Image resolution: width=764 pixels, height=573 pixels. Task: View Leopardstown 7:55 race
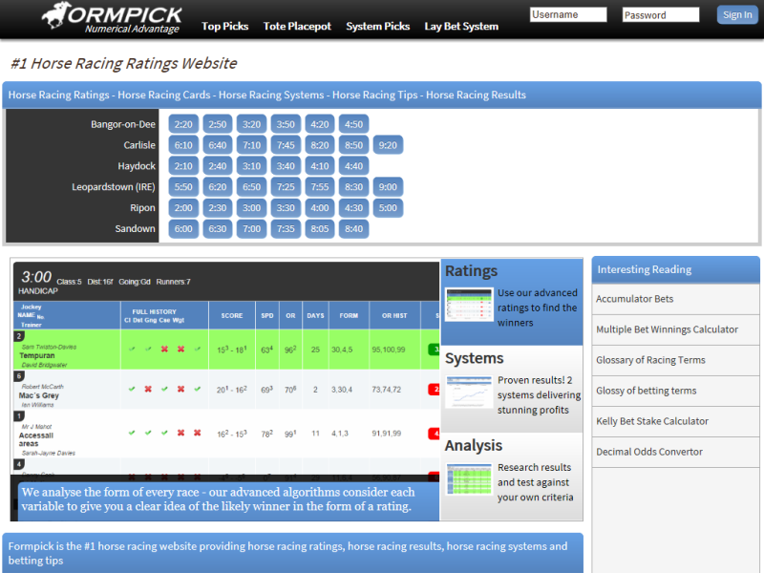(320, 187)
